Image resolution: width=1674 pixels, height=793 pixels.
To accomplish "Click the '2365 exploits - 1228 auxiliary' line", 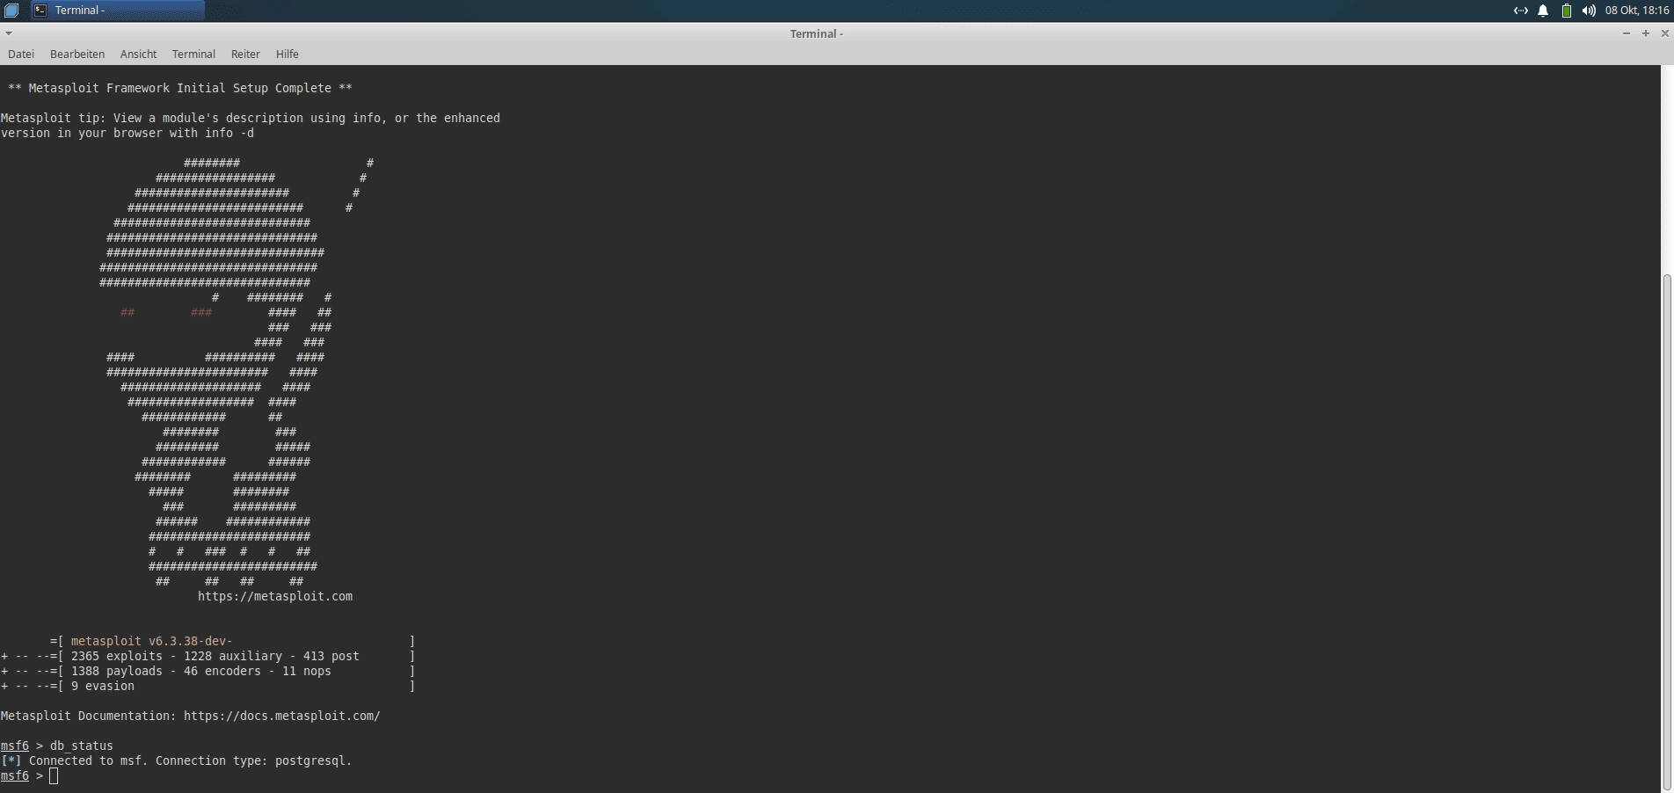I will pos(208,657).
